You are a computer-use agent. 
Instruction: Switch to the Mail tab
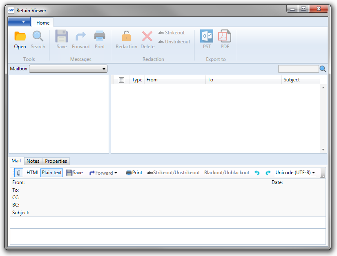[x=16, y=161]
